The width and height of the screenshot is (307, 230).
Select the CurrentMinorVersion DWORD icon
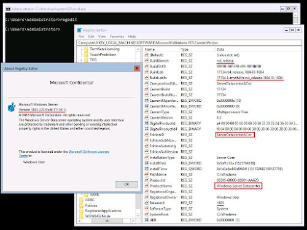(x=147, y=106)
